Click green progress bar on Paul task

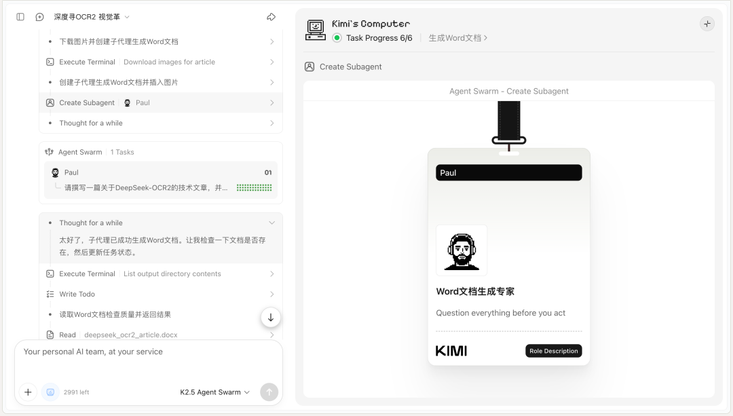coord(255,187)
